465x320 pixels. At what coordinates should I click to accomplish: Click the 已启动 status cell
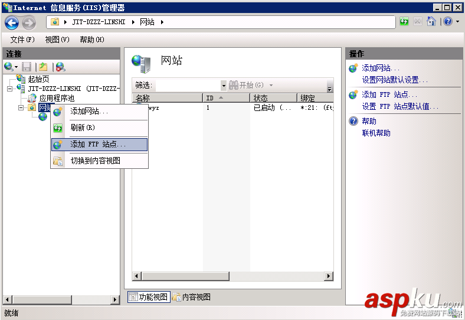coord(272,108)
